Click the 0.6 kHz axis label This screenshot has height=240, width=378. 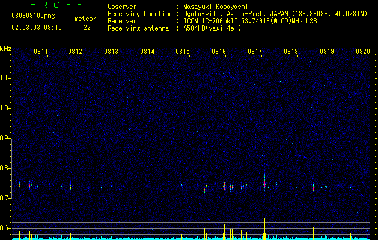click(x=5, y=228)
